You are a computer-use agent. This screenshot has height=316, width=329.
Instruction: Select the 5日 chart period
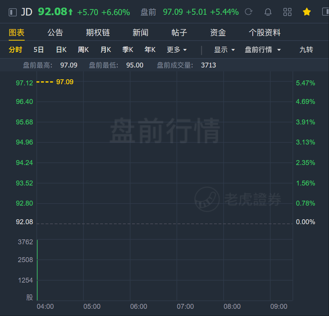(x=39, y=50)
